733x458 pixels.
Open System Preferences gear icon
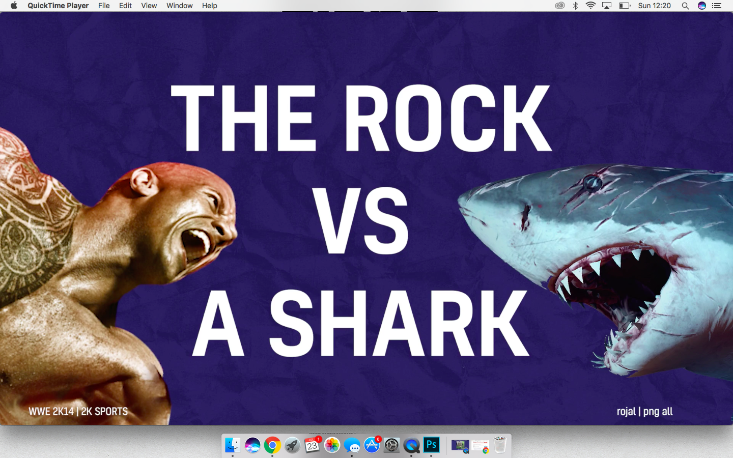click(391, 445)
